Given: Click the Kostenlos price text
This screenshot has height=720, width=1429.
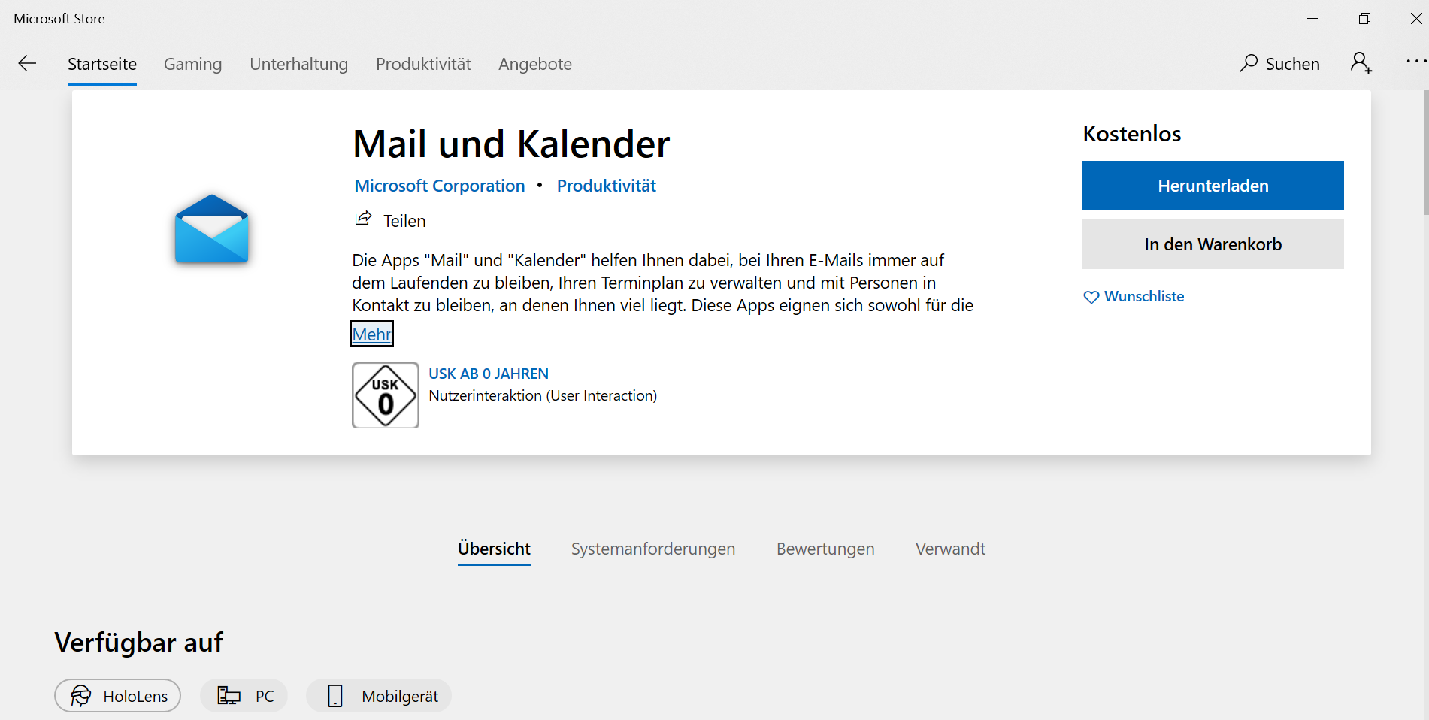Looking at the screenshot, I should 1132,134.
